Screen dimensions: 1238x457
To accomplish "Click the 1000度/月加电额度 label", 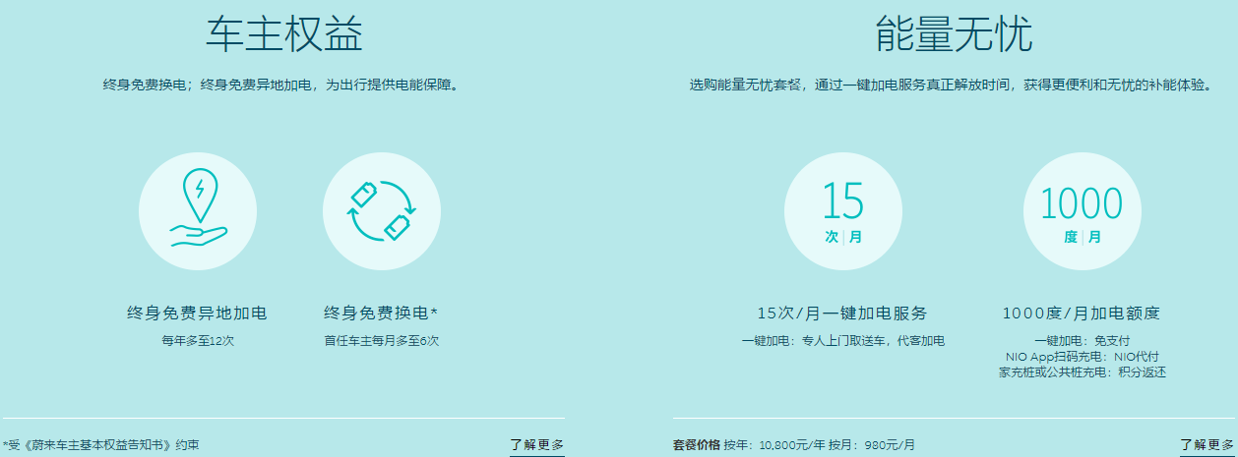I will (x=1082, y=314).
